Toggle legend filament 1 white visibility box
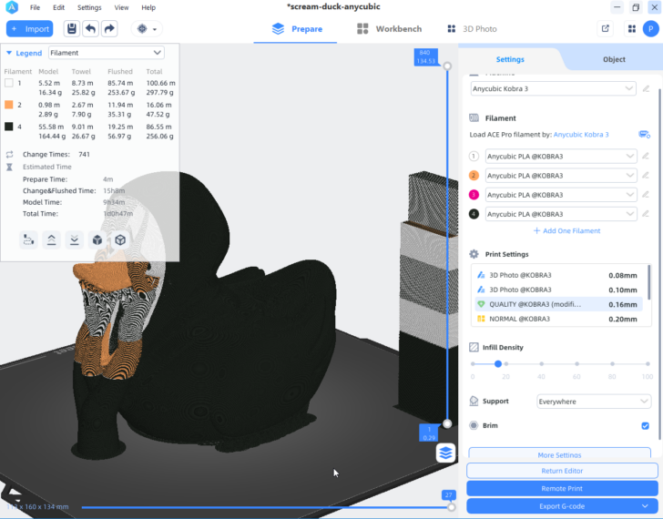The height and width of the screenshot is (519, 663). click(9, 83)
